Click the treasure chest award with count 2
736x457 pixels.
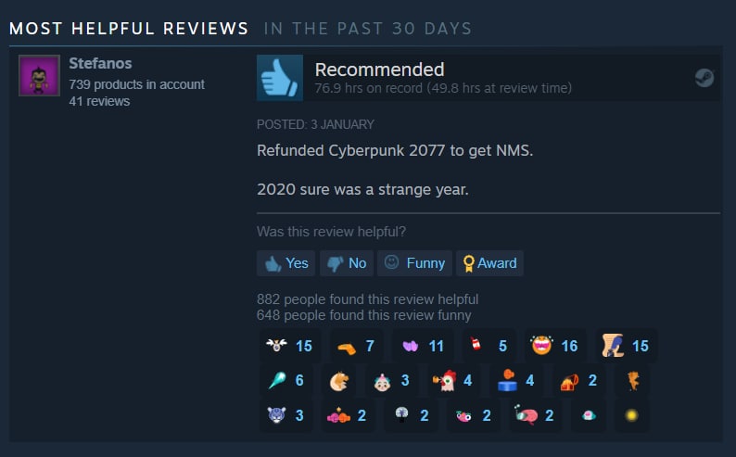[578, 380]
